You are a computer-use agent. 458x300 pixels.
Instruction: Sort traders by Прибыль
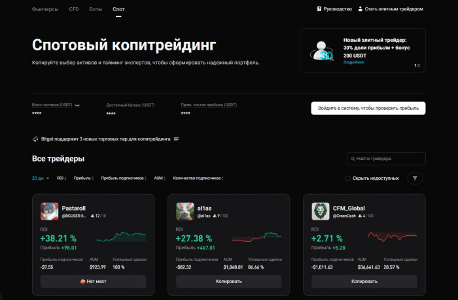pos(83,178)
